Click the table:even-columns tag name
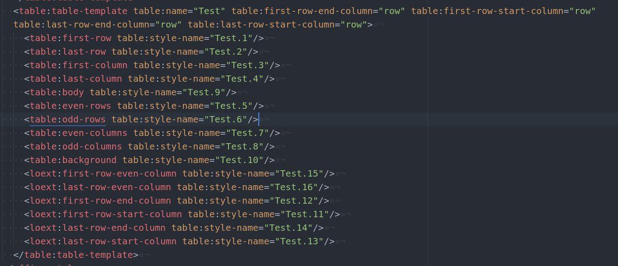The image size is (618, 266). (76, 133)
